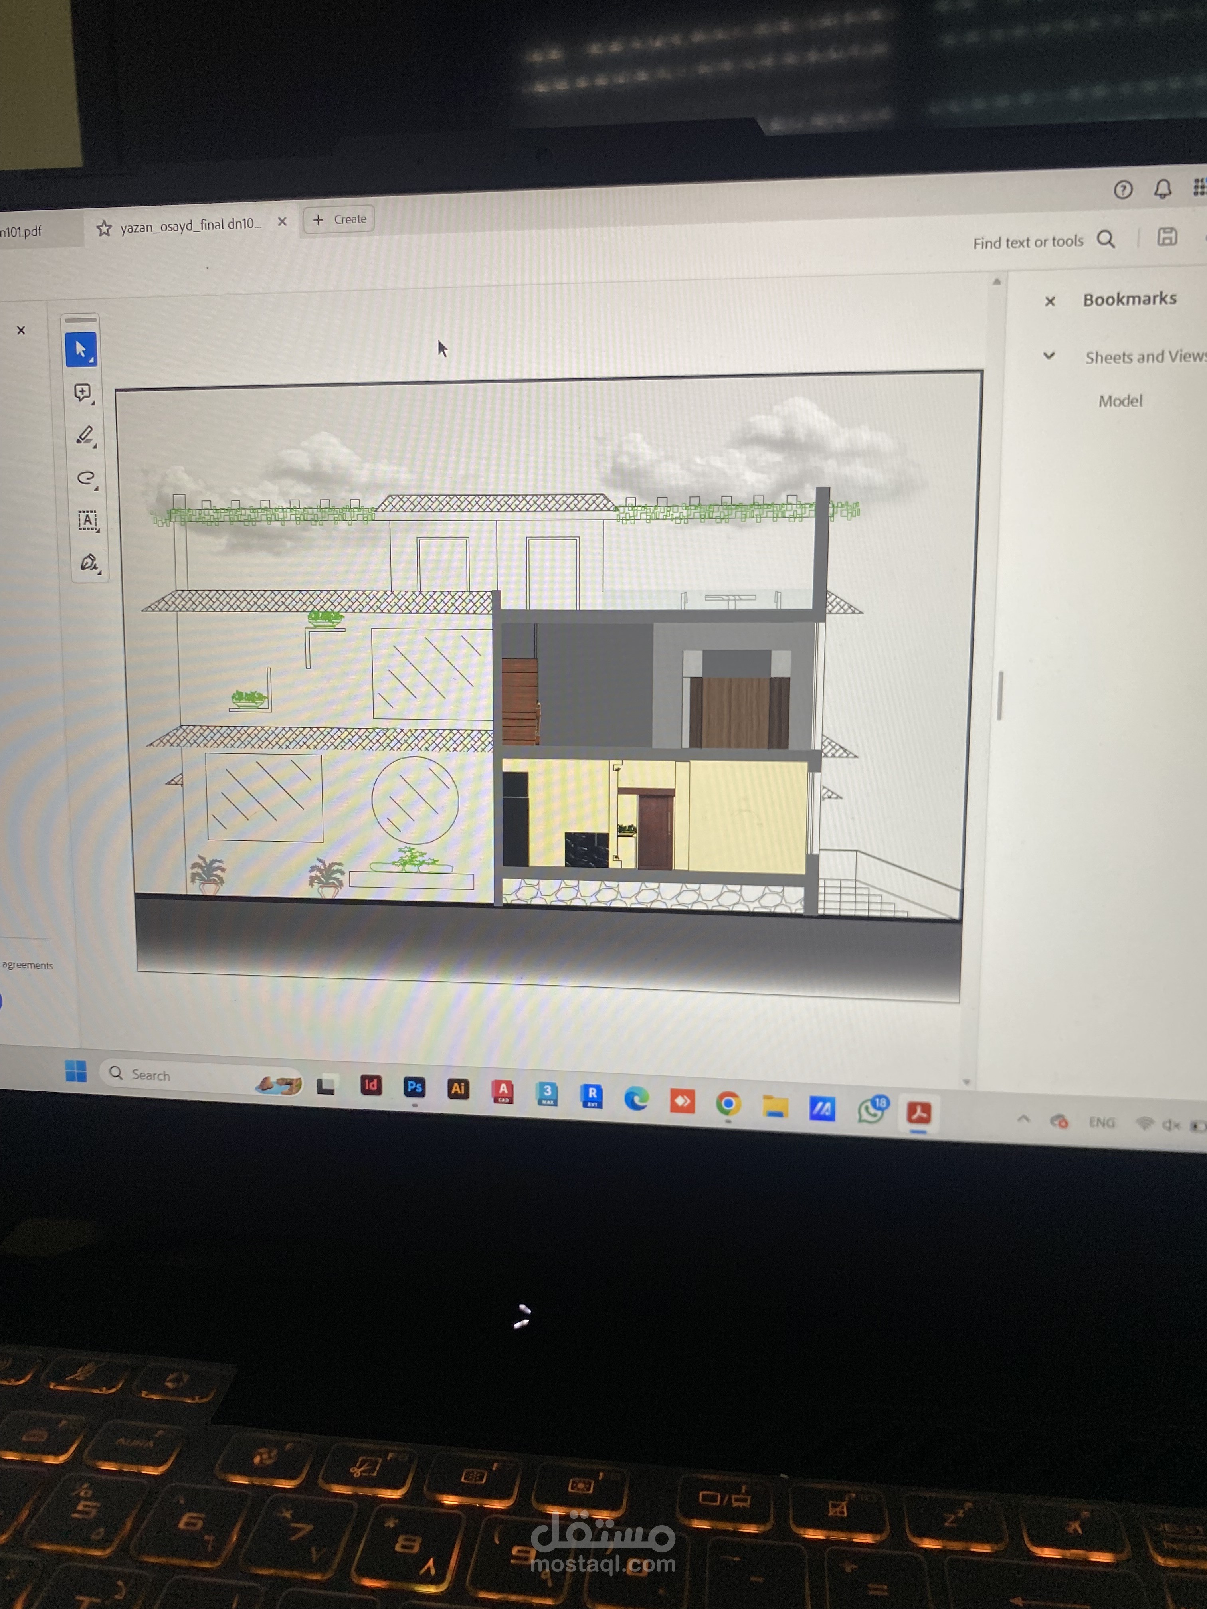
Task: Close the yazan_osayd_final dn10 tab
Action: (282, 222)
